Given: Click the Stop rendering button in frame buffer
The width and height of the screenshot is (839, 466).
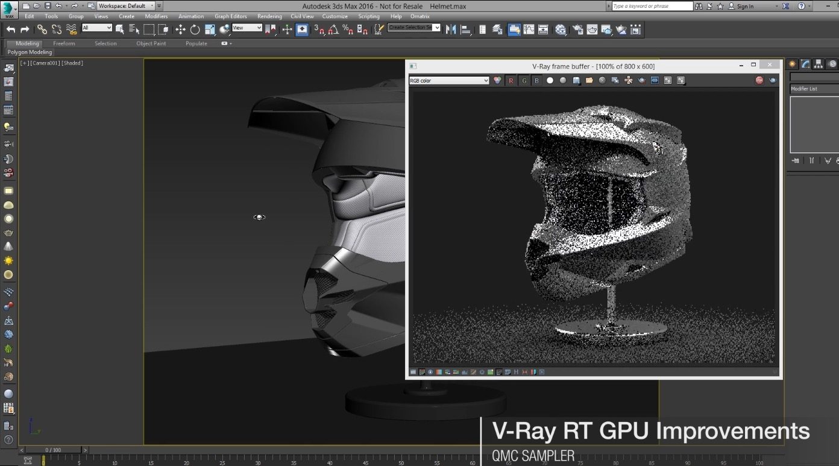Looking at the screenshot, I should pos(759,80).
